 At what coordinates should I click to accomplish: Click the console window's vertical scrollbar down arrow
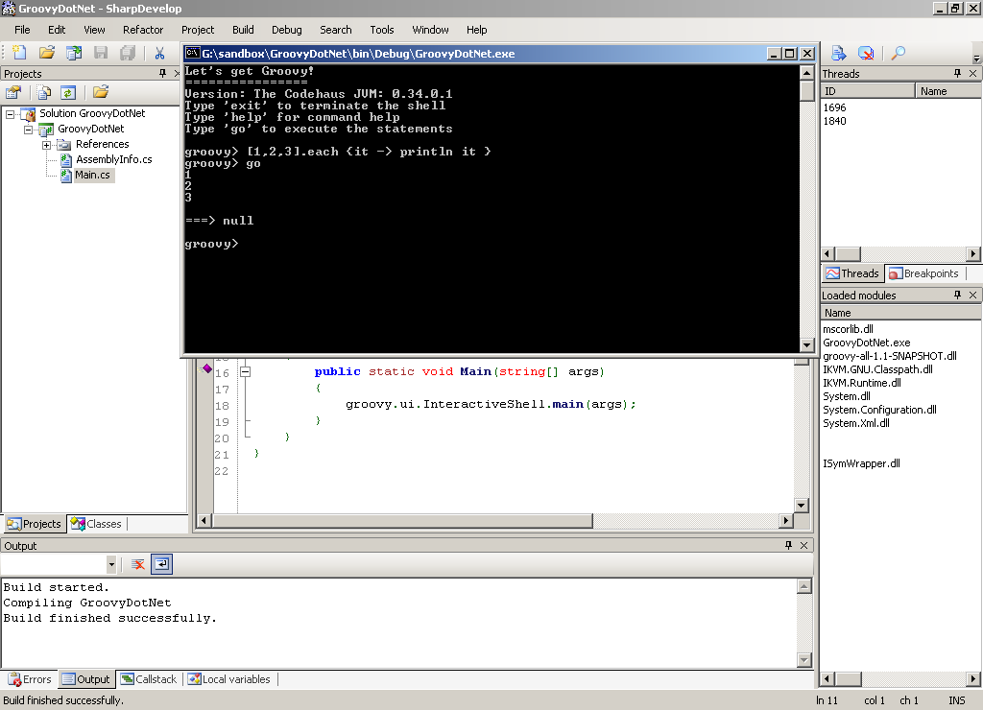806,344
